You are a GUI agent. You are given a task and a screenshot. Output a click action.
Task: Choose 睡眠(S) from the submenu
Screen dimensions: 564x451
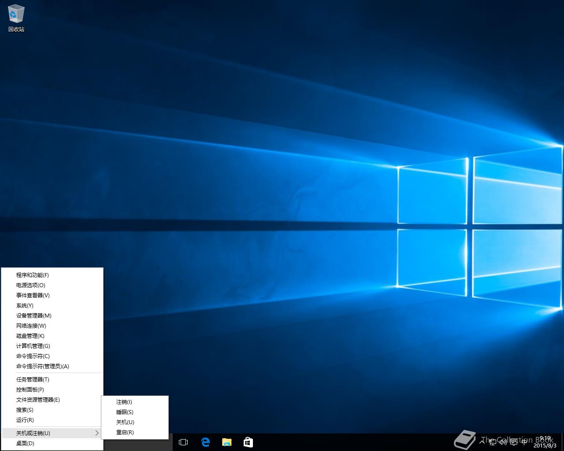[125, 412]
